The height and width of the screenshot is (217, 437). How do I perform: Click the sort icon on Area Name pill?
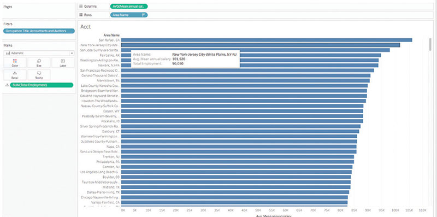[x=144, y=15]
